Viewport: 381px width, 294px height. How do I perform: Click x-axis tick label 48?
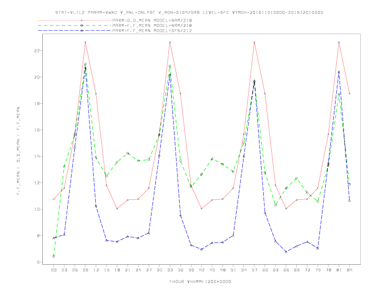point(223,270)
